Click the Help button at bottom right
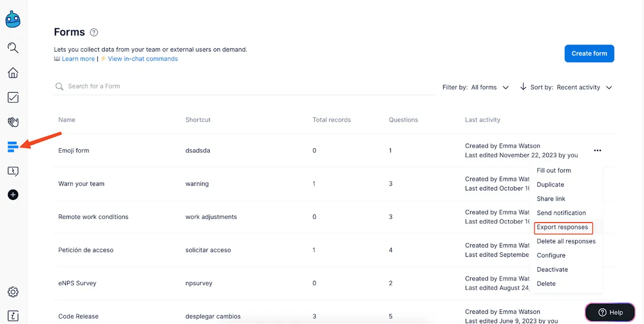 pyautogui.click(x=610, y=312)
